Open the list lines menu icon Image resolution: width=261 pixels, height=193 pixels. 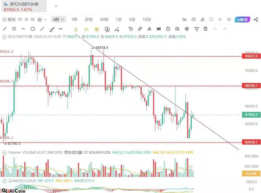coord(220,20)
